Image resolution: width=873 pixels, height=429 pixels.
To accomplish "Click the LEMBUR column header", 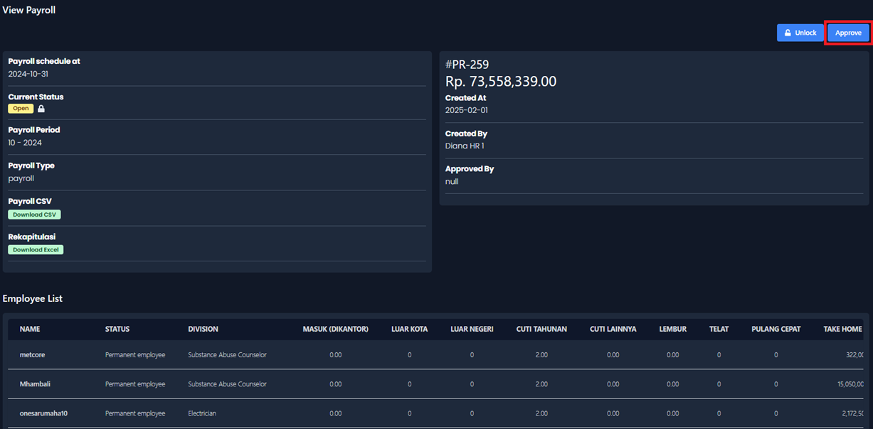I will pyautogui.click(x=673, y=329).
